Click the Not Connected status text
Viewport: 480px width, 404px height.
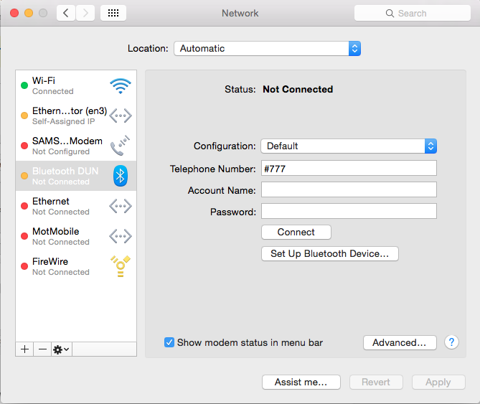[x=298, y=89]
